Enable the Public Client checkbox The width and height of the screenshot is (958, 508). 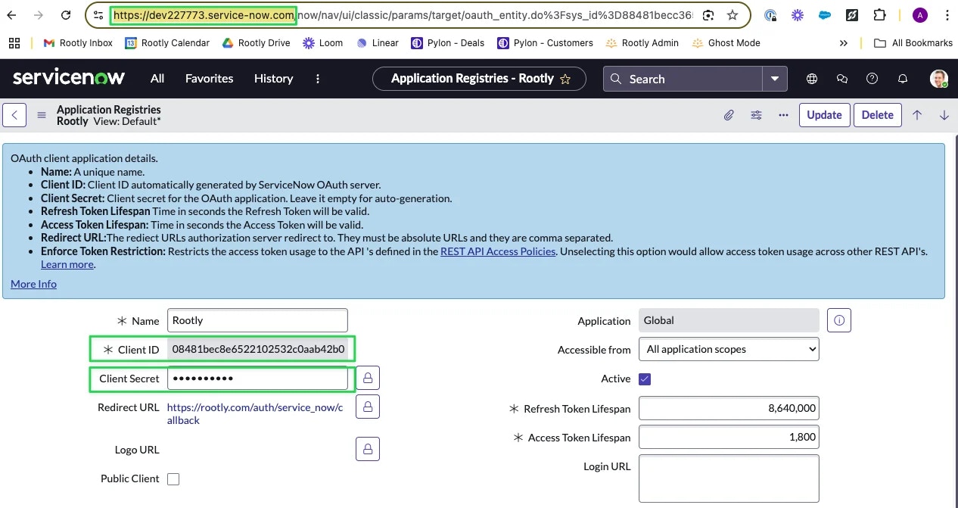coord(173,478)
